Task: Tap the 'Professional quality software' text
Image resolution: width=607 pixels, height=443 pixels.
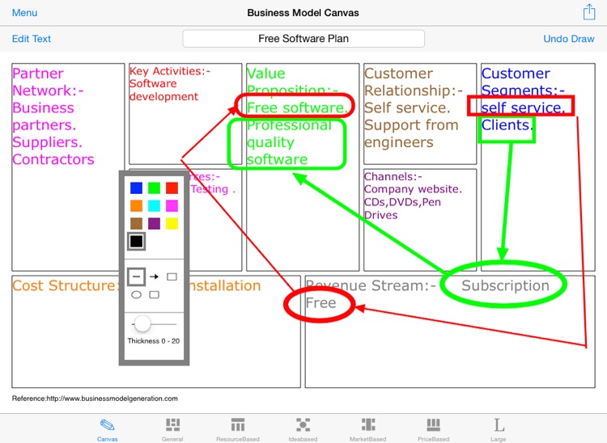Action: point(288,142)
